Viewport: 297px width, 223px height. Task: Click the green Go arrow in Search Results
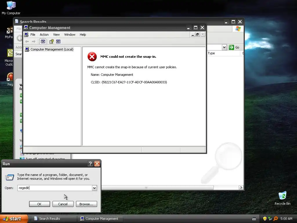[x=231, y=47]
